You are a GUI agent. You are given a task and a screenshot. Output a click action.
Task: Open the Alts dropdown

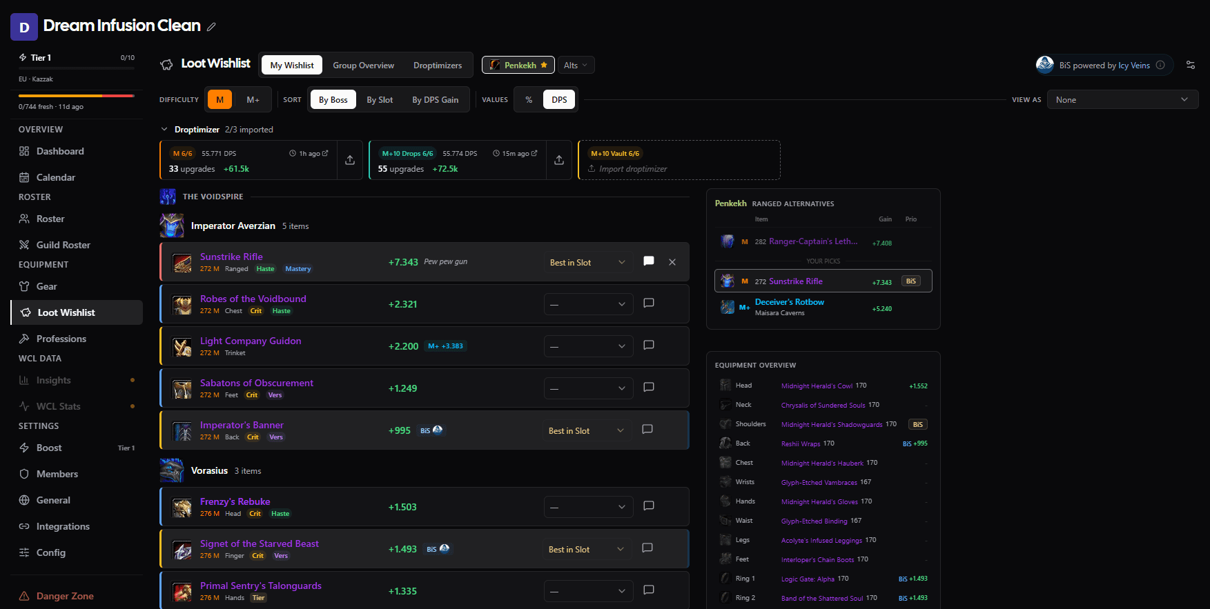(576, 65)
